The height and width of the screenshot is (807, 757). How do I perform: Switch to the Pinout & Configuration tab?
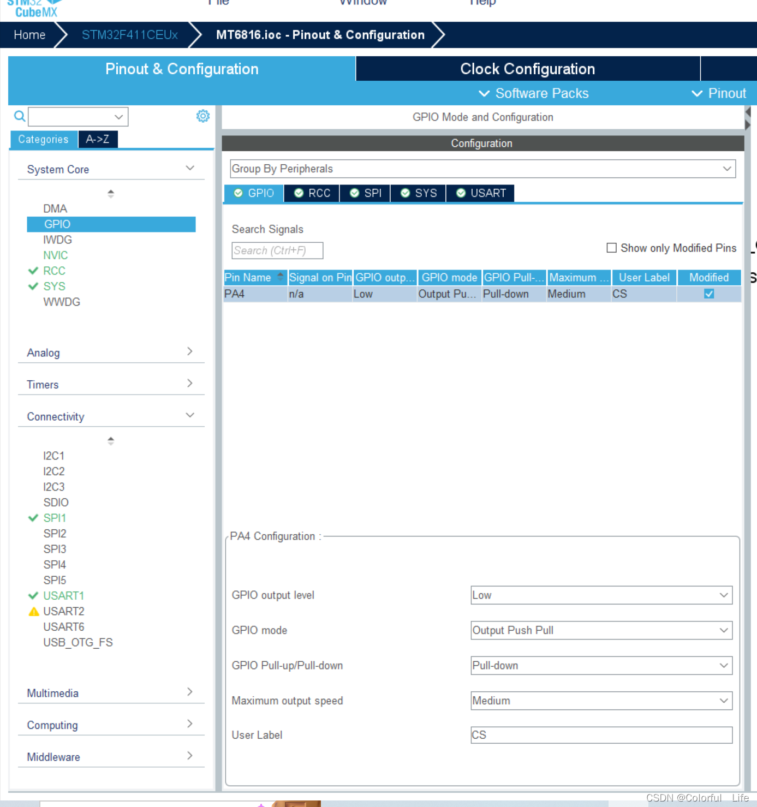pyautogui.click(x=182, y=69)
